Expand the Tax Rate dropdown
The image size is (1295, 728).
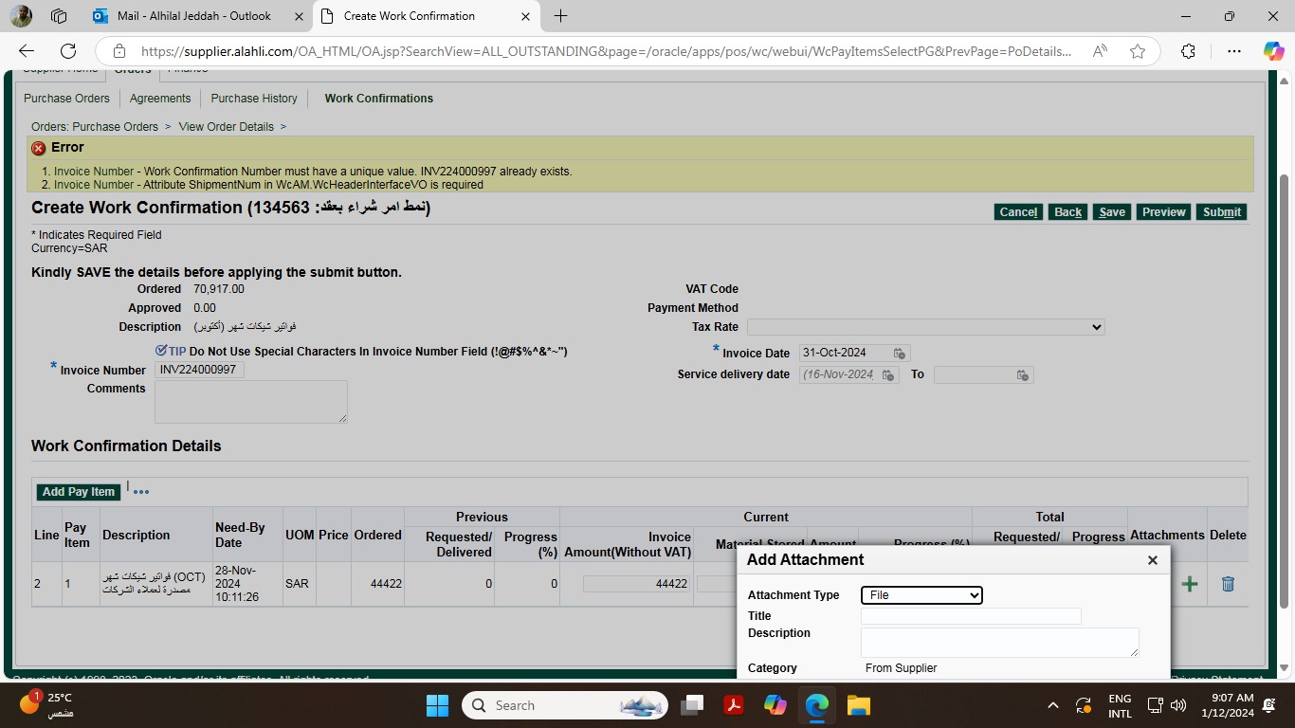(925, 327)
